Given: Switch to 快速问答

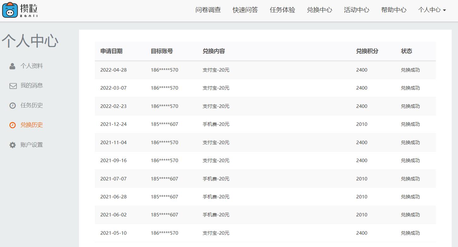Looking at the screenshot, I should 245,10.
